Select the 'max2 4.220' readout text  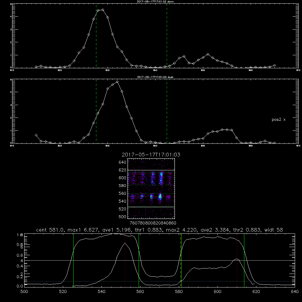181,230
